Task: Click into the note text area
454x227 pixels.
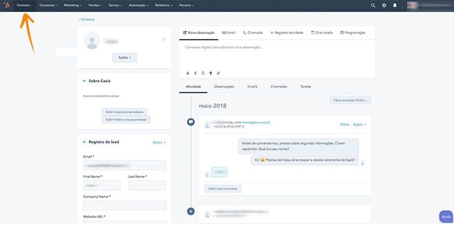Action: tap(277, 55)
